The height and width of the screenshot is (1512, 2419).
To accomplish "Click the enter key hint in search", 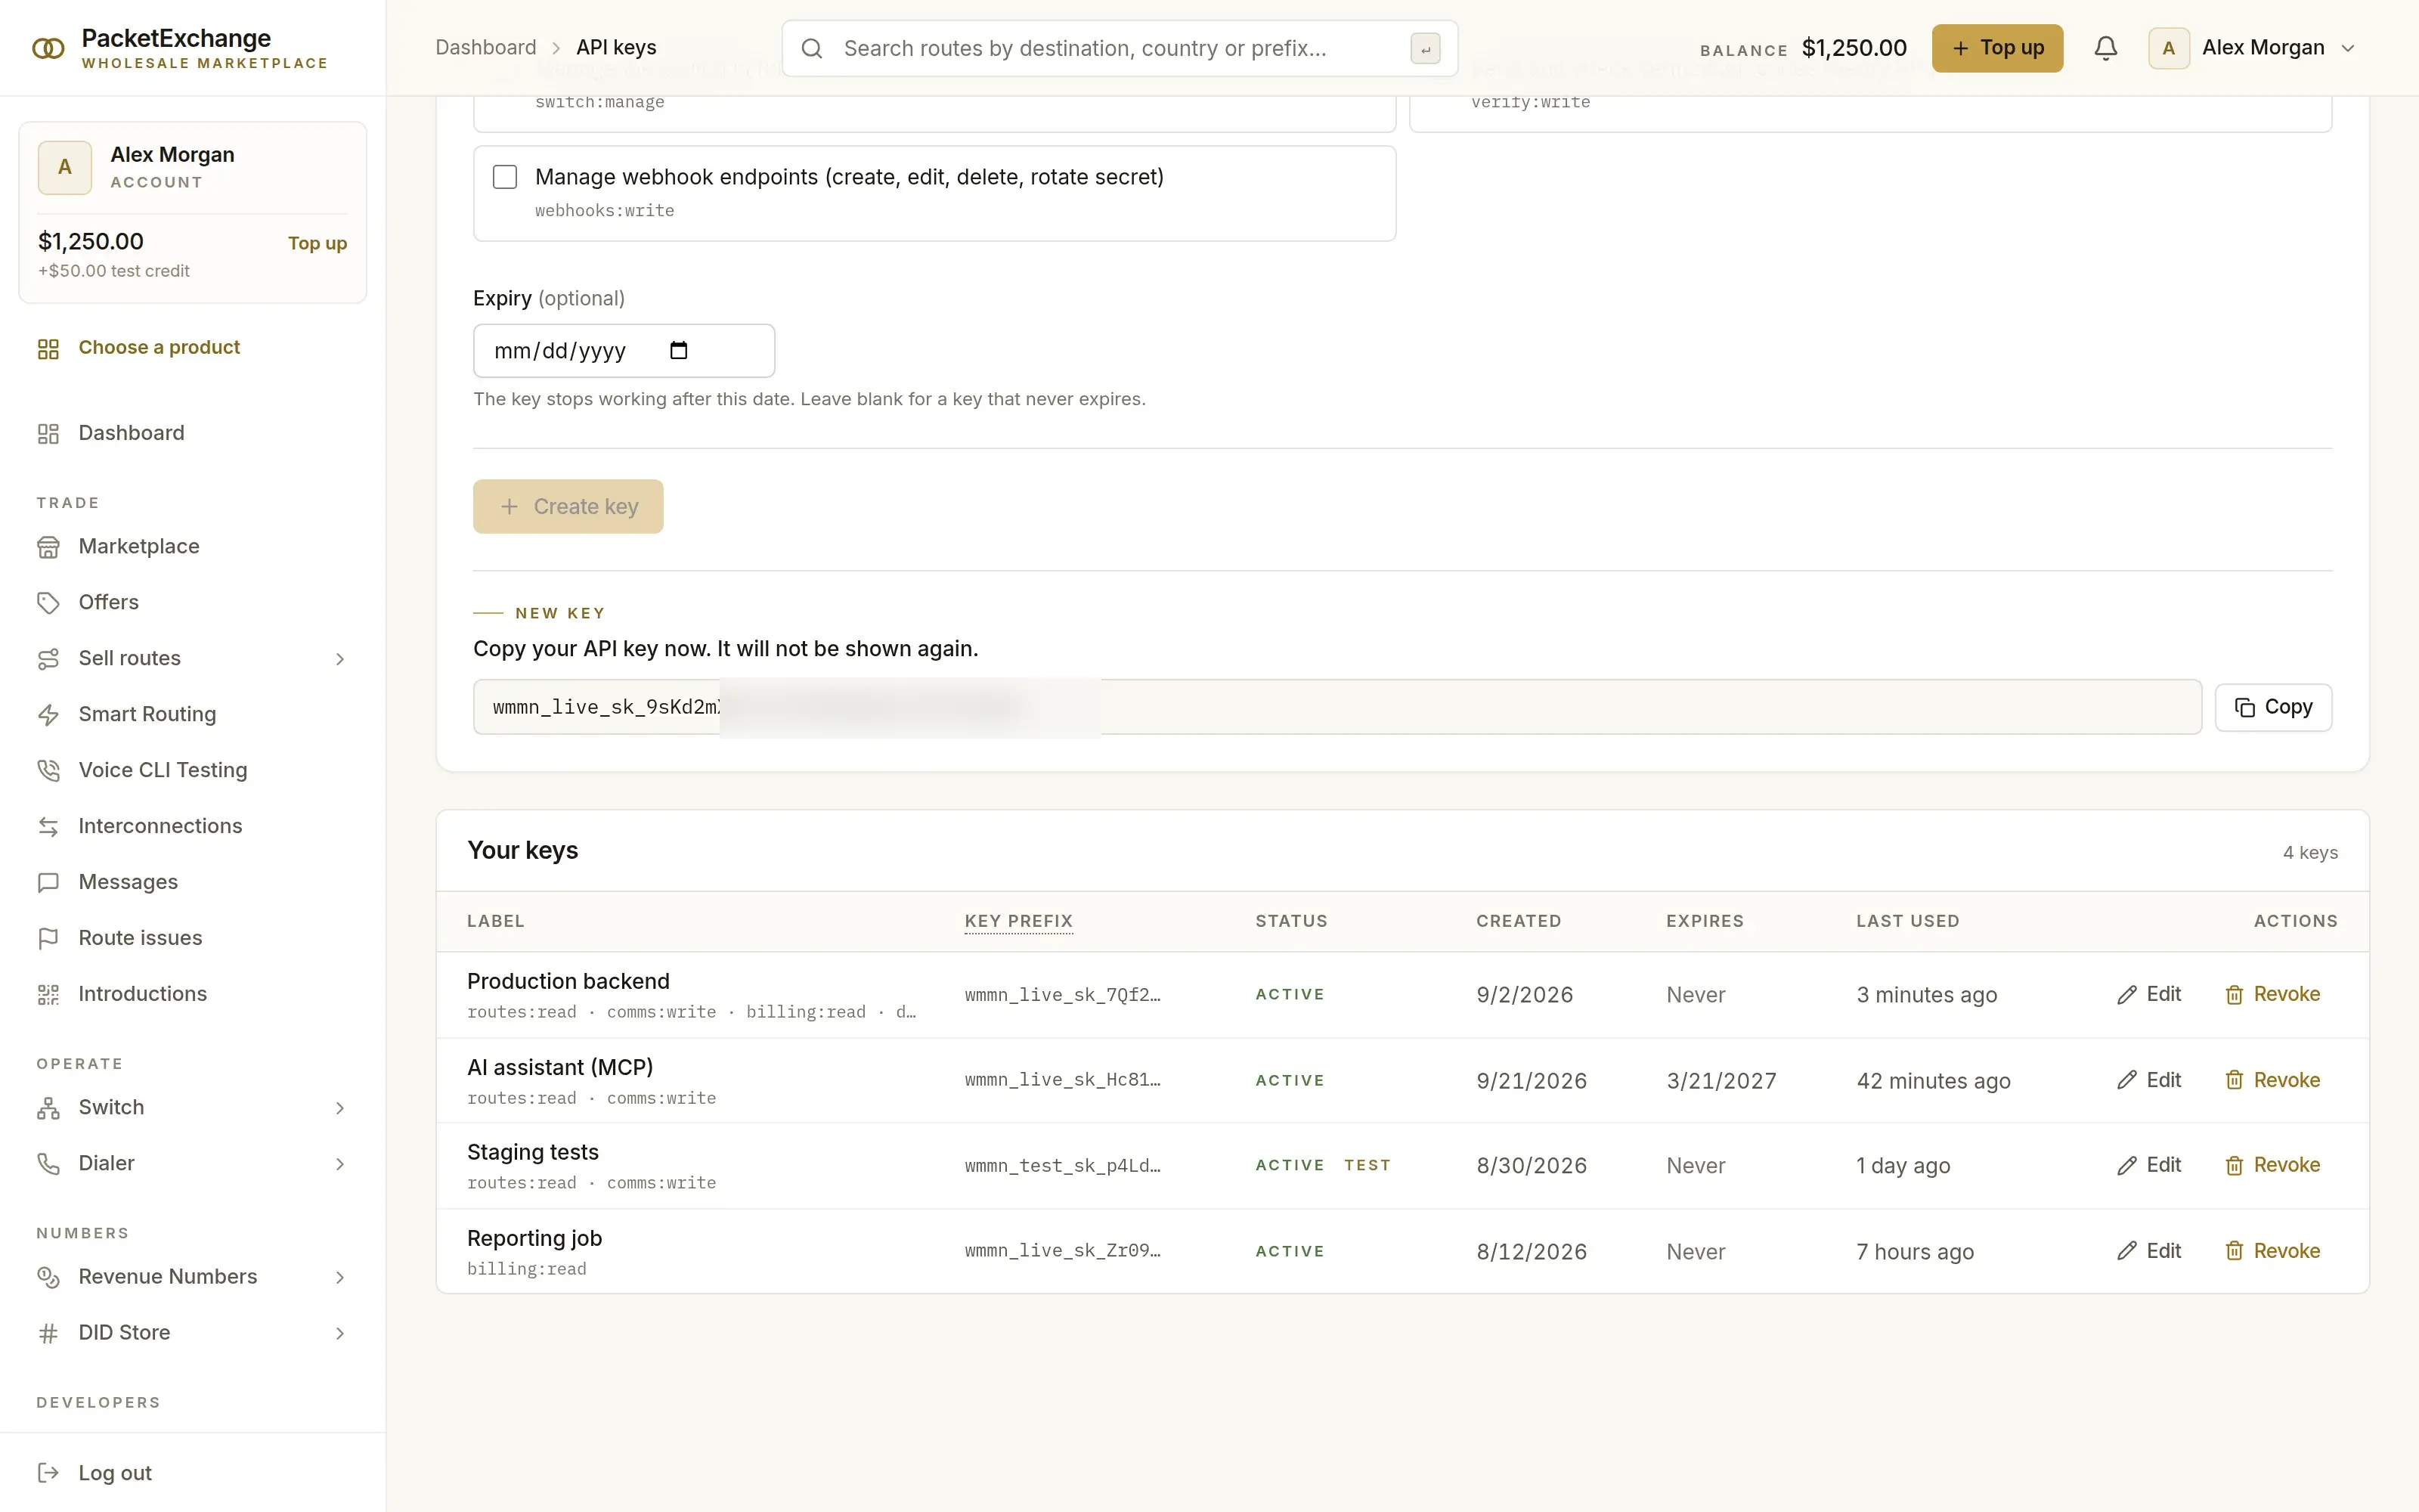I will click(1426, 48).
